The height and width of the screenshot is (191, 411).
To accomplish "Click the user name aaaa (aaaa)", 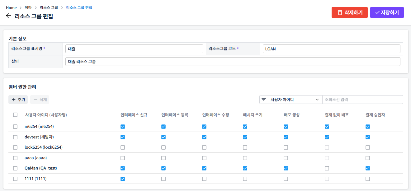I will 36,158.
